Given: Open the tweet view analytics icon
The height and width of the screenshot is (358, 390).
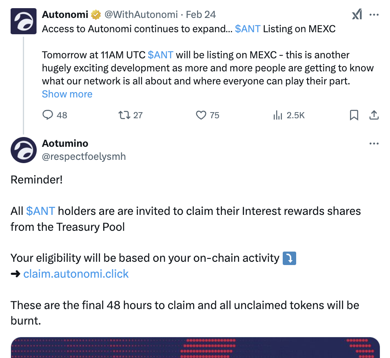Looking at the screenshot, I should click(278, 115).
